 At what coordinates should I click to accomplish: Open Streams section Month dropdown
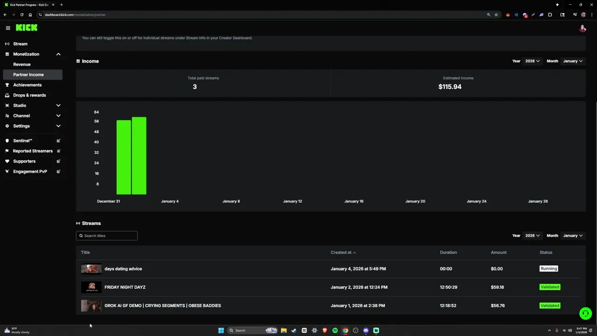(573, 236)
